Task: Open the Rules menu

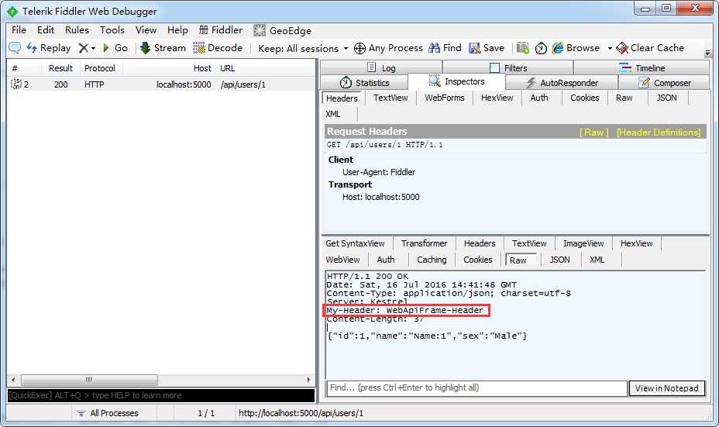Action: (77, 29)
